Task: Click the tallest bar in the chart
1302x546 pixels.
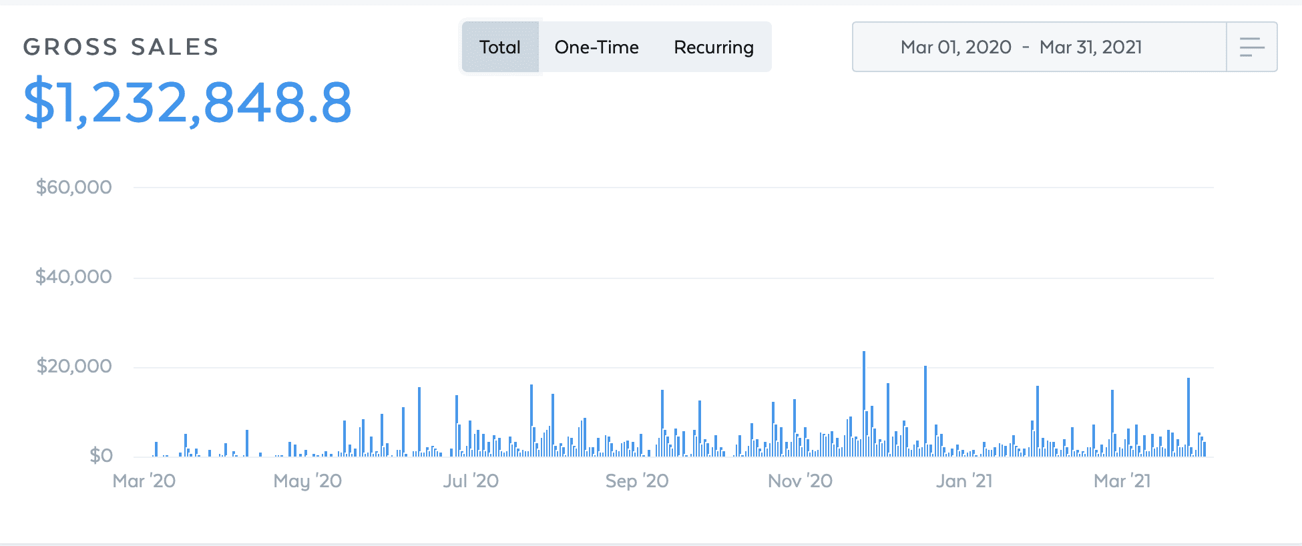Action: 864,404
